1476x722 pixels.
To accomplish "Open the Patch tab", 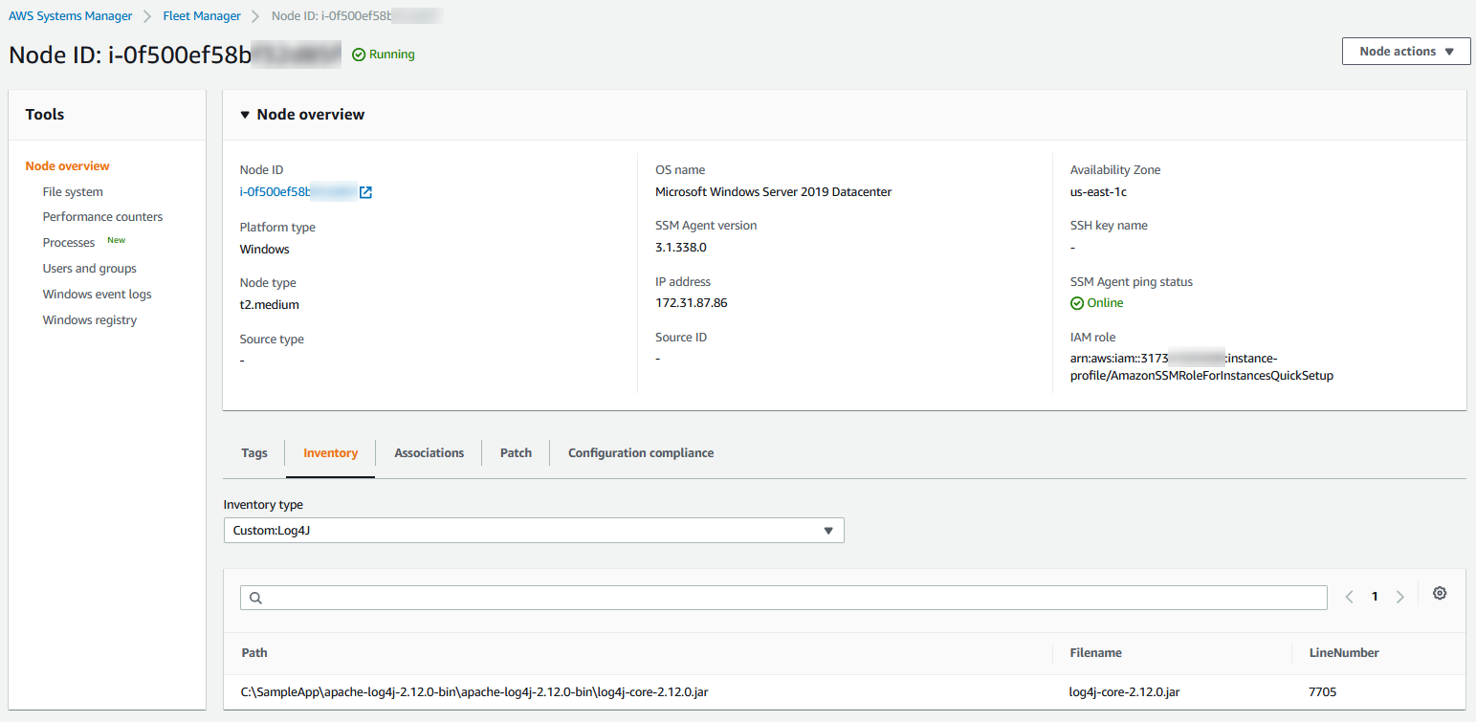I will pyautogui.click(x=515, y=452).
